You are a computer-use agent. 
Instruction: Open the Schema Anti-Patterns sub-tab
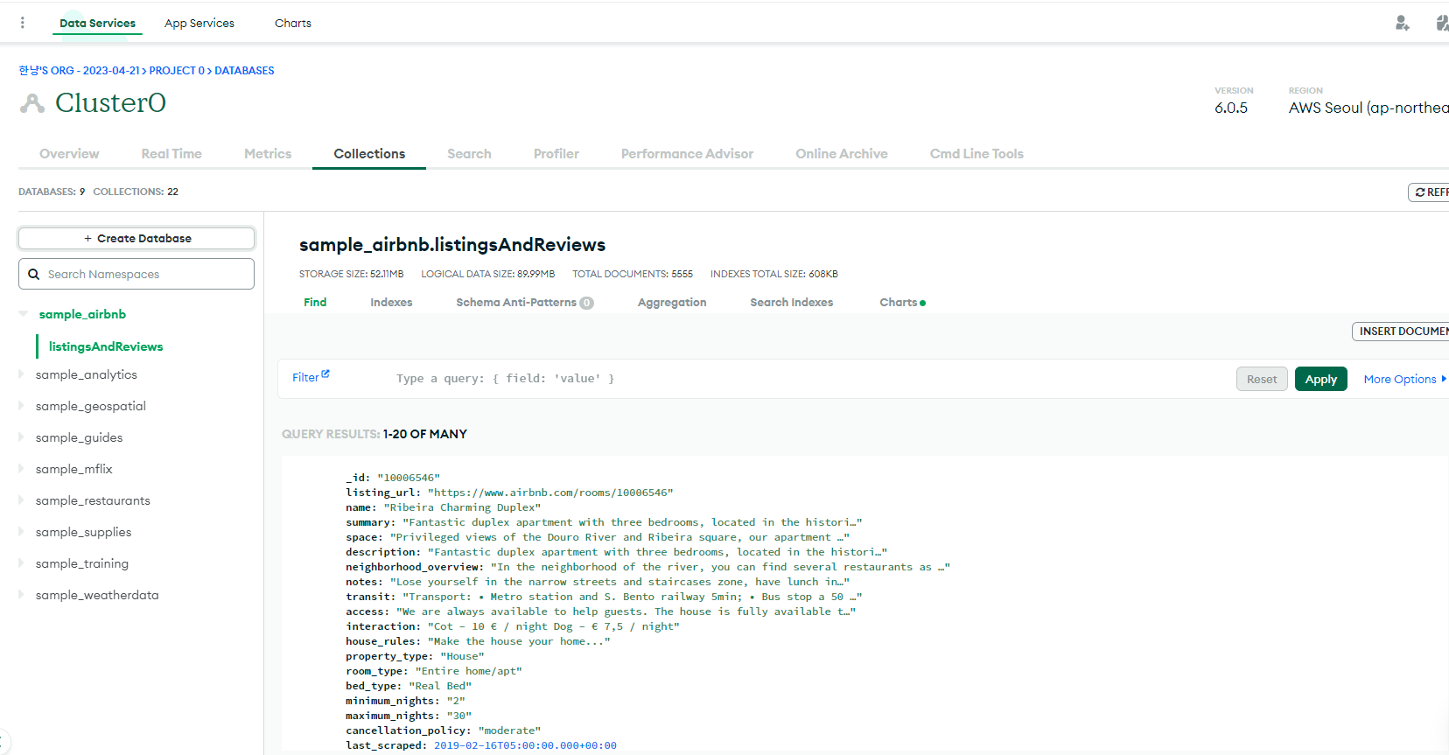point(516,303)
